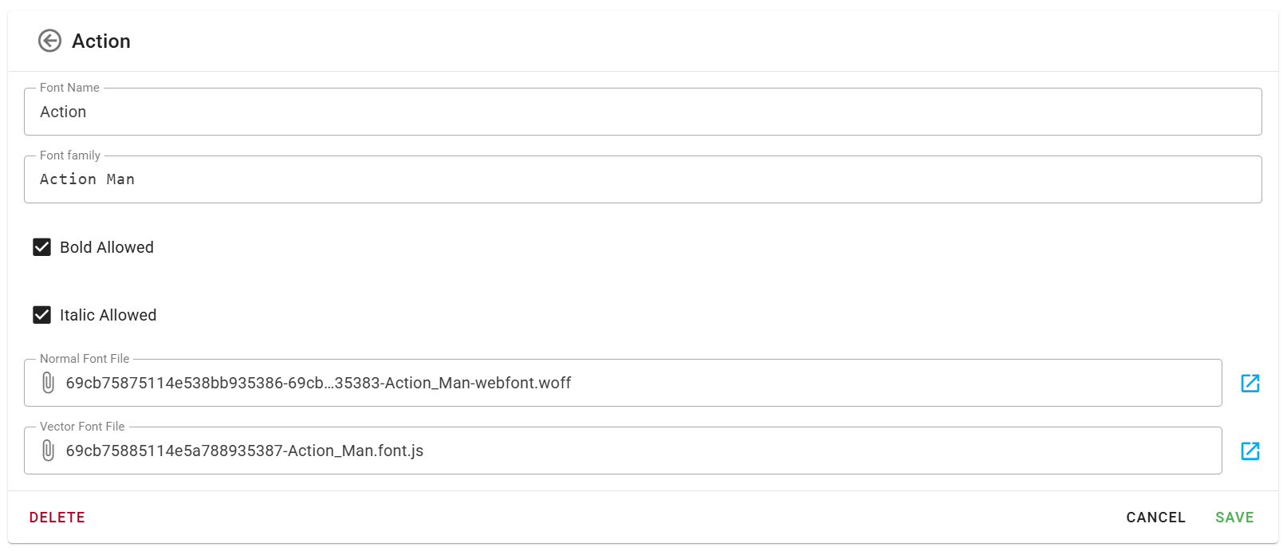The height and width of the screenshot is (551, 1287).
Task: Go back using the circled arrow icon
Action: coord(49,41)
